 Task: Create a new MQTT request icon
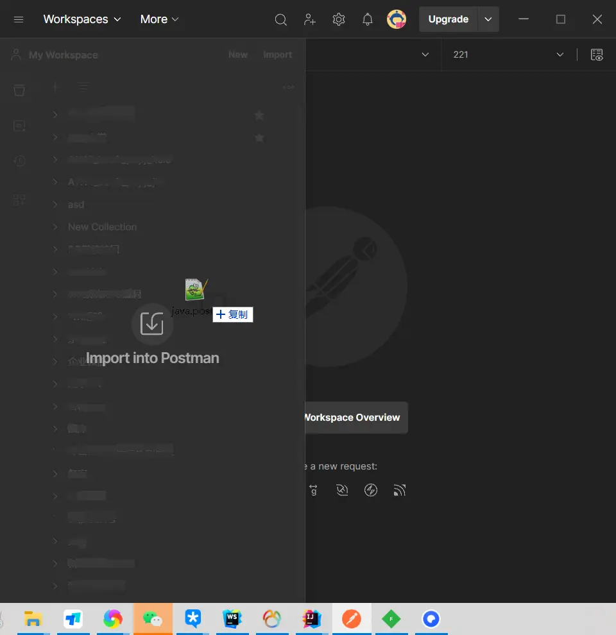(399, 491)
